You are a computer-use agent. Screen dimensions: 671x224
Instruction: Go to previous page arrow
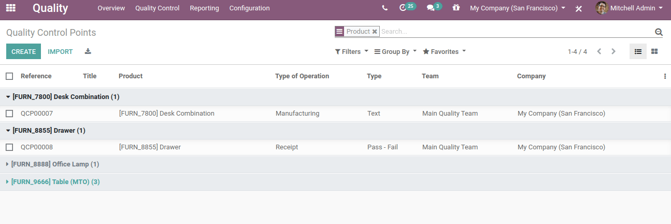pyautogui.click(x=599, y=51)
